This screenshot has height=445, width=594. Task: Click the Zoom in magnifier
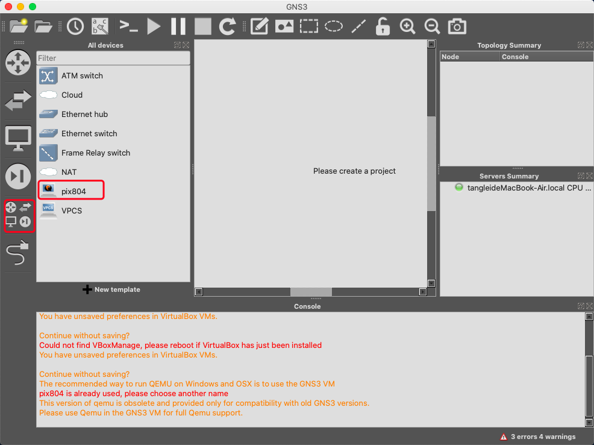pos(408,27)
